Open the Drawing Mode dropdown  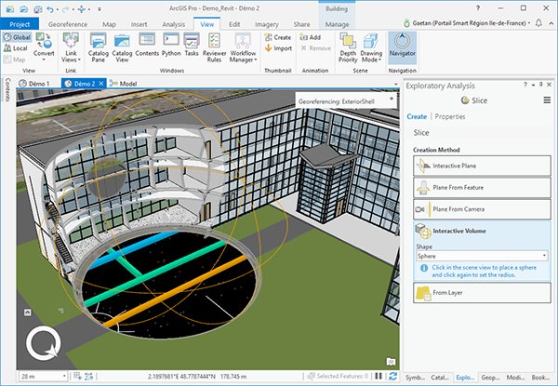tap(371, 47)
